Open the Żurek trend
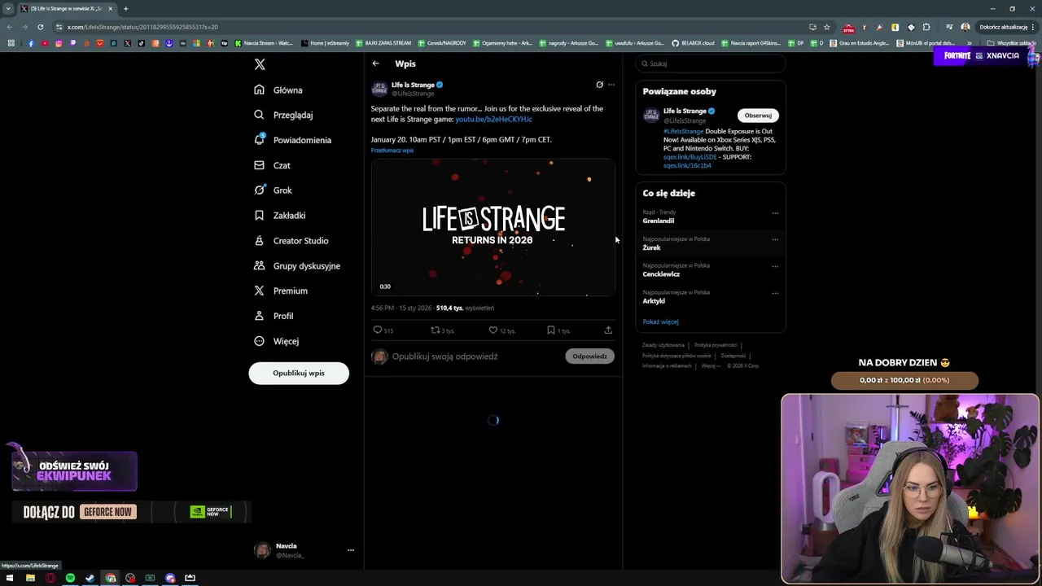 pos(651,247)
